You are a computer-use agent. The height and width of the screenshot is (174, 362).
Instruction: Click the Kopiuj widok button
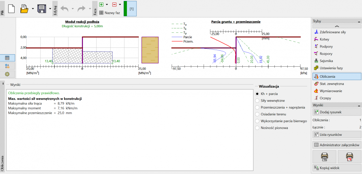point(337,168)
